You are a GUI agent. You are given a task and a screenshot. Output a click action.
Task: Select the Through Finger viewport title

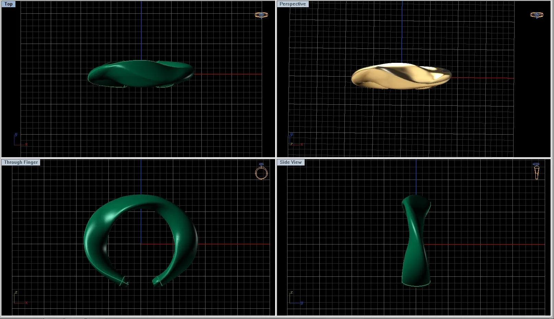21,162
